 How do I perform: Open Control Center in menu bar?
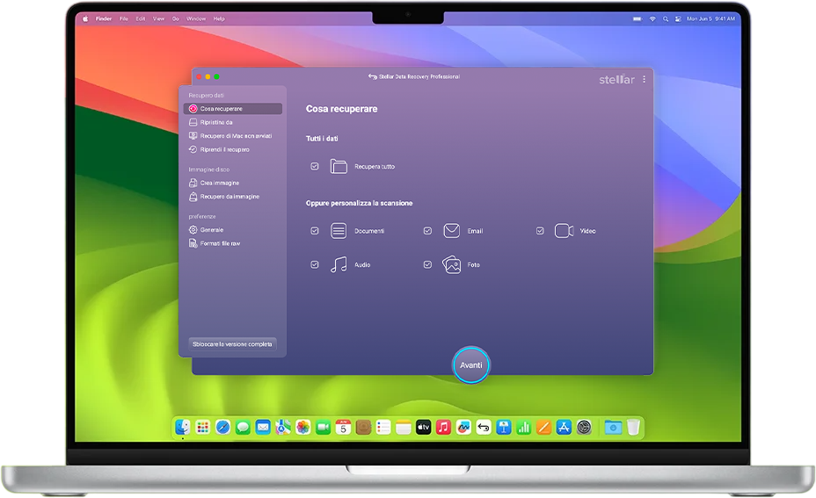coord(678,18)
